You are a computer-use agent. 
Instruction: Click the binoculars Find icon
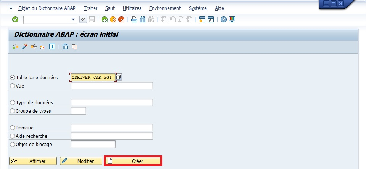pyautogui.click(x=143, y=19)
